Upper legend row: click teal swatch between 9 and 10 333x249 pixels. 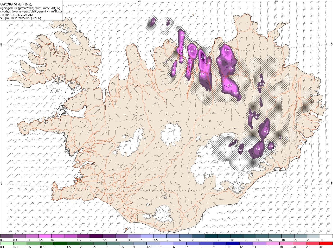(224, 236)
